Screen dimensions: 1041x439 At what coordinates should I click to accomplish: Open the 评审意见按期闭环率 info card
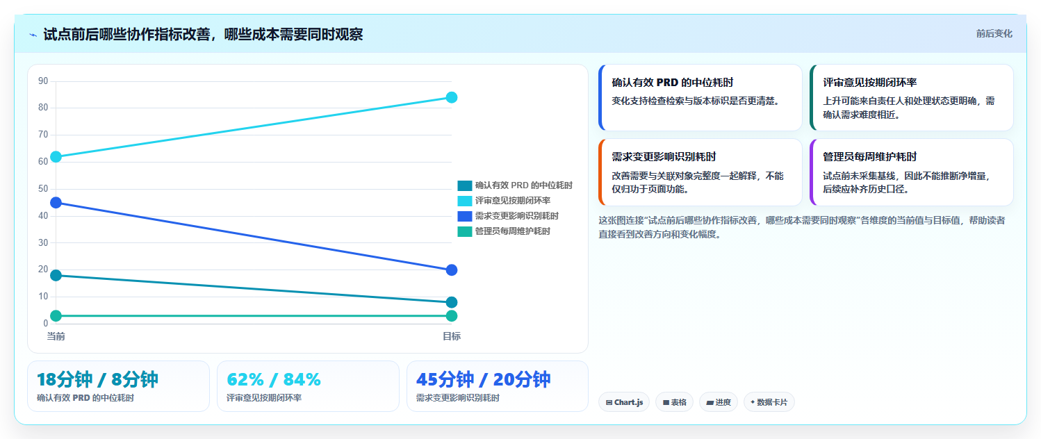tap(912, 97)
